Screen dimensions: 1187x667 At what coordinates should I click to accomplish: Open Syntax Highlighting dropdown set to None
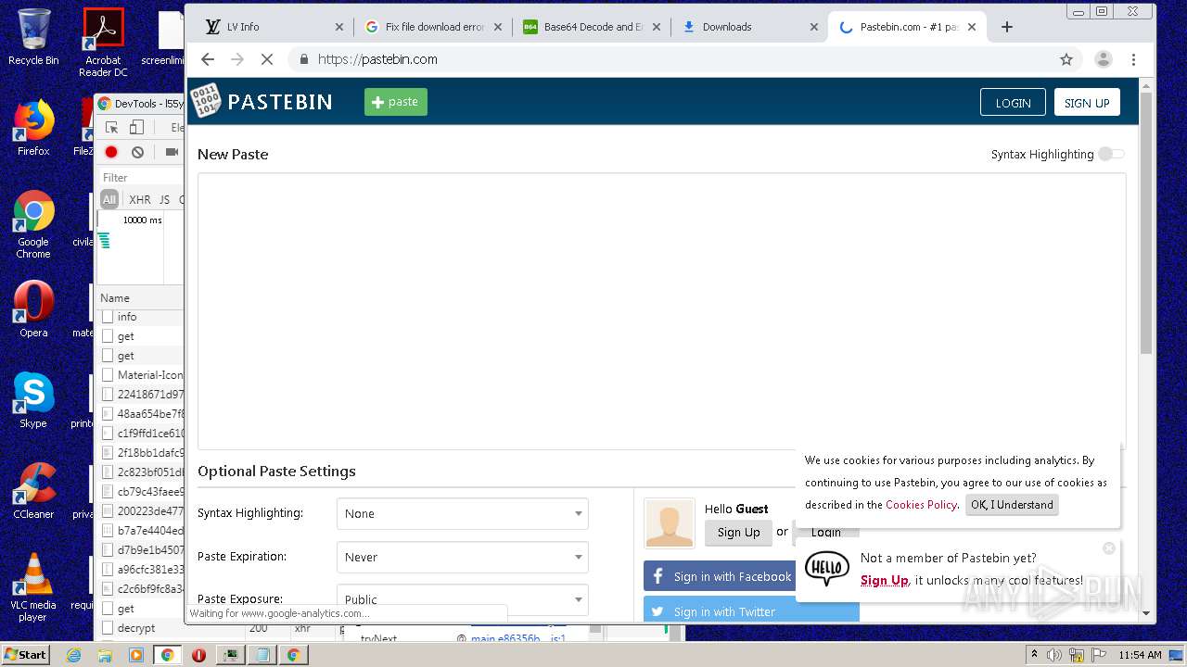click(x=462, y=513)
